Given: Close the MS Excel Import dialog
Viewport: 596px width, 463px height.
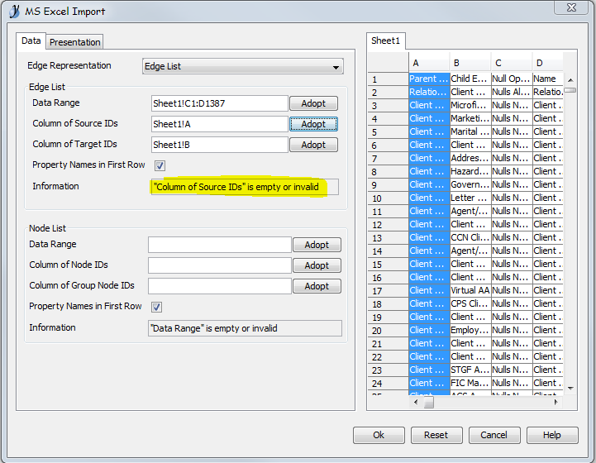Looking at the screenshot, I should pos(571,7).
